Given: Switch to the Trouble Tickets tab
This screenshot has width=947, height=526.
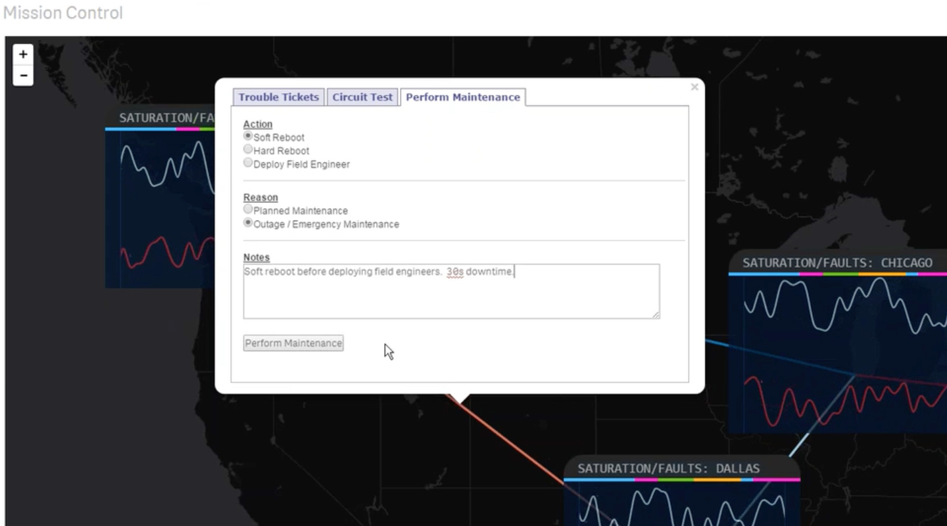Looking at the screenshot, I should [278, 97].
